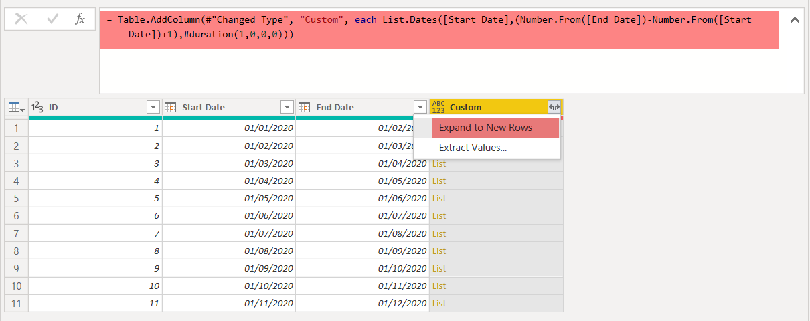Click Start Date cell 01/03/2020
This screenshot has height=321, width=810.
click(x=229, y=163)
